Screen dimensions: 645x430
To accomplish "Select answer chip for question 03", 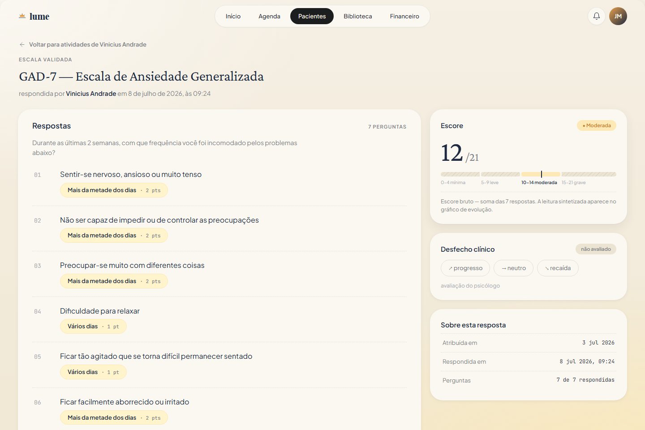I will pos(114,281).
